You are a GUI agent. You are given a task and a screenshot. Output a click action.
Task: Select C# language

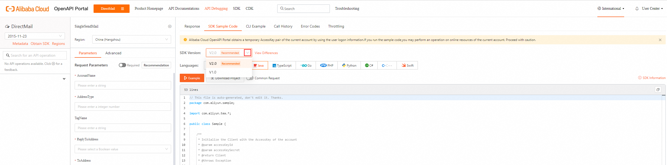click(x=369, y=65)
